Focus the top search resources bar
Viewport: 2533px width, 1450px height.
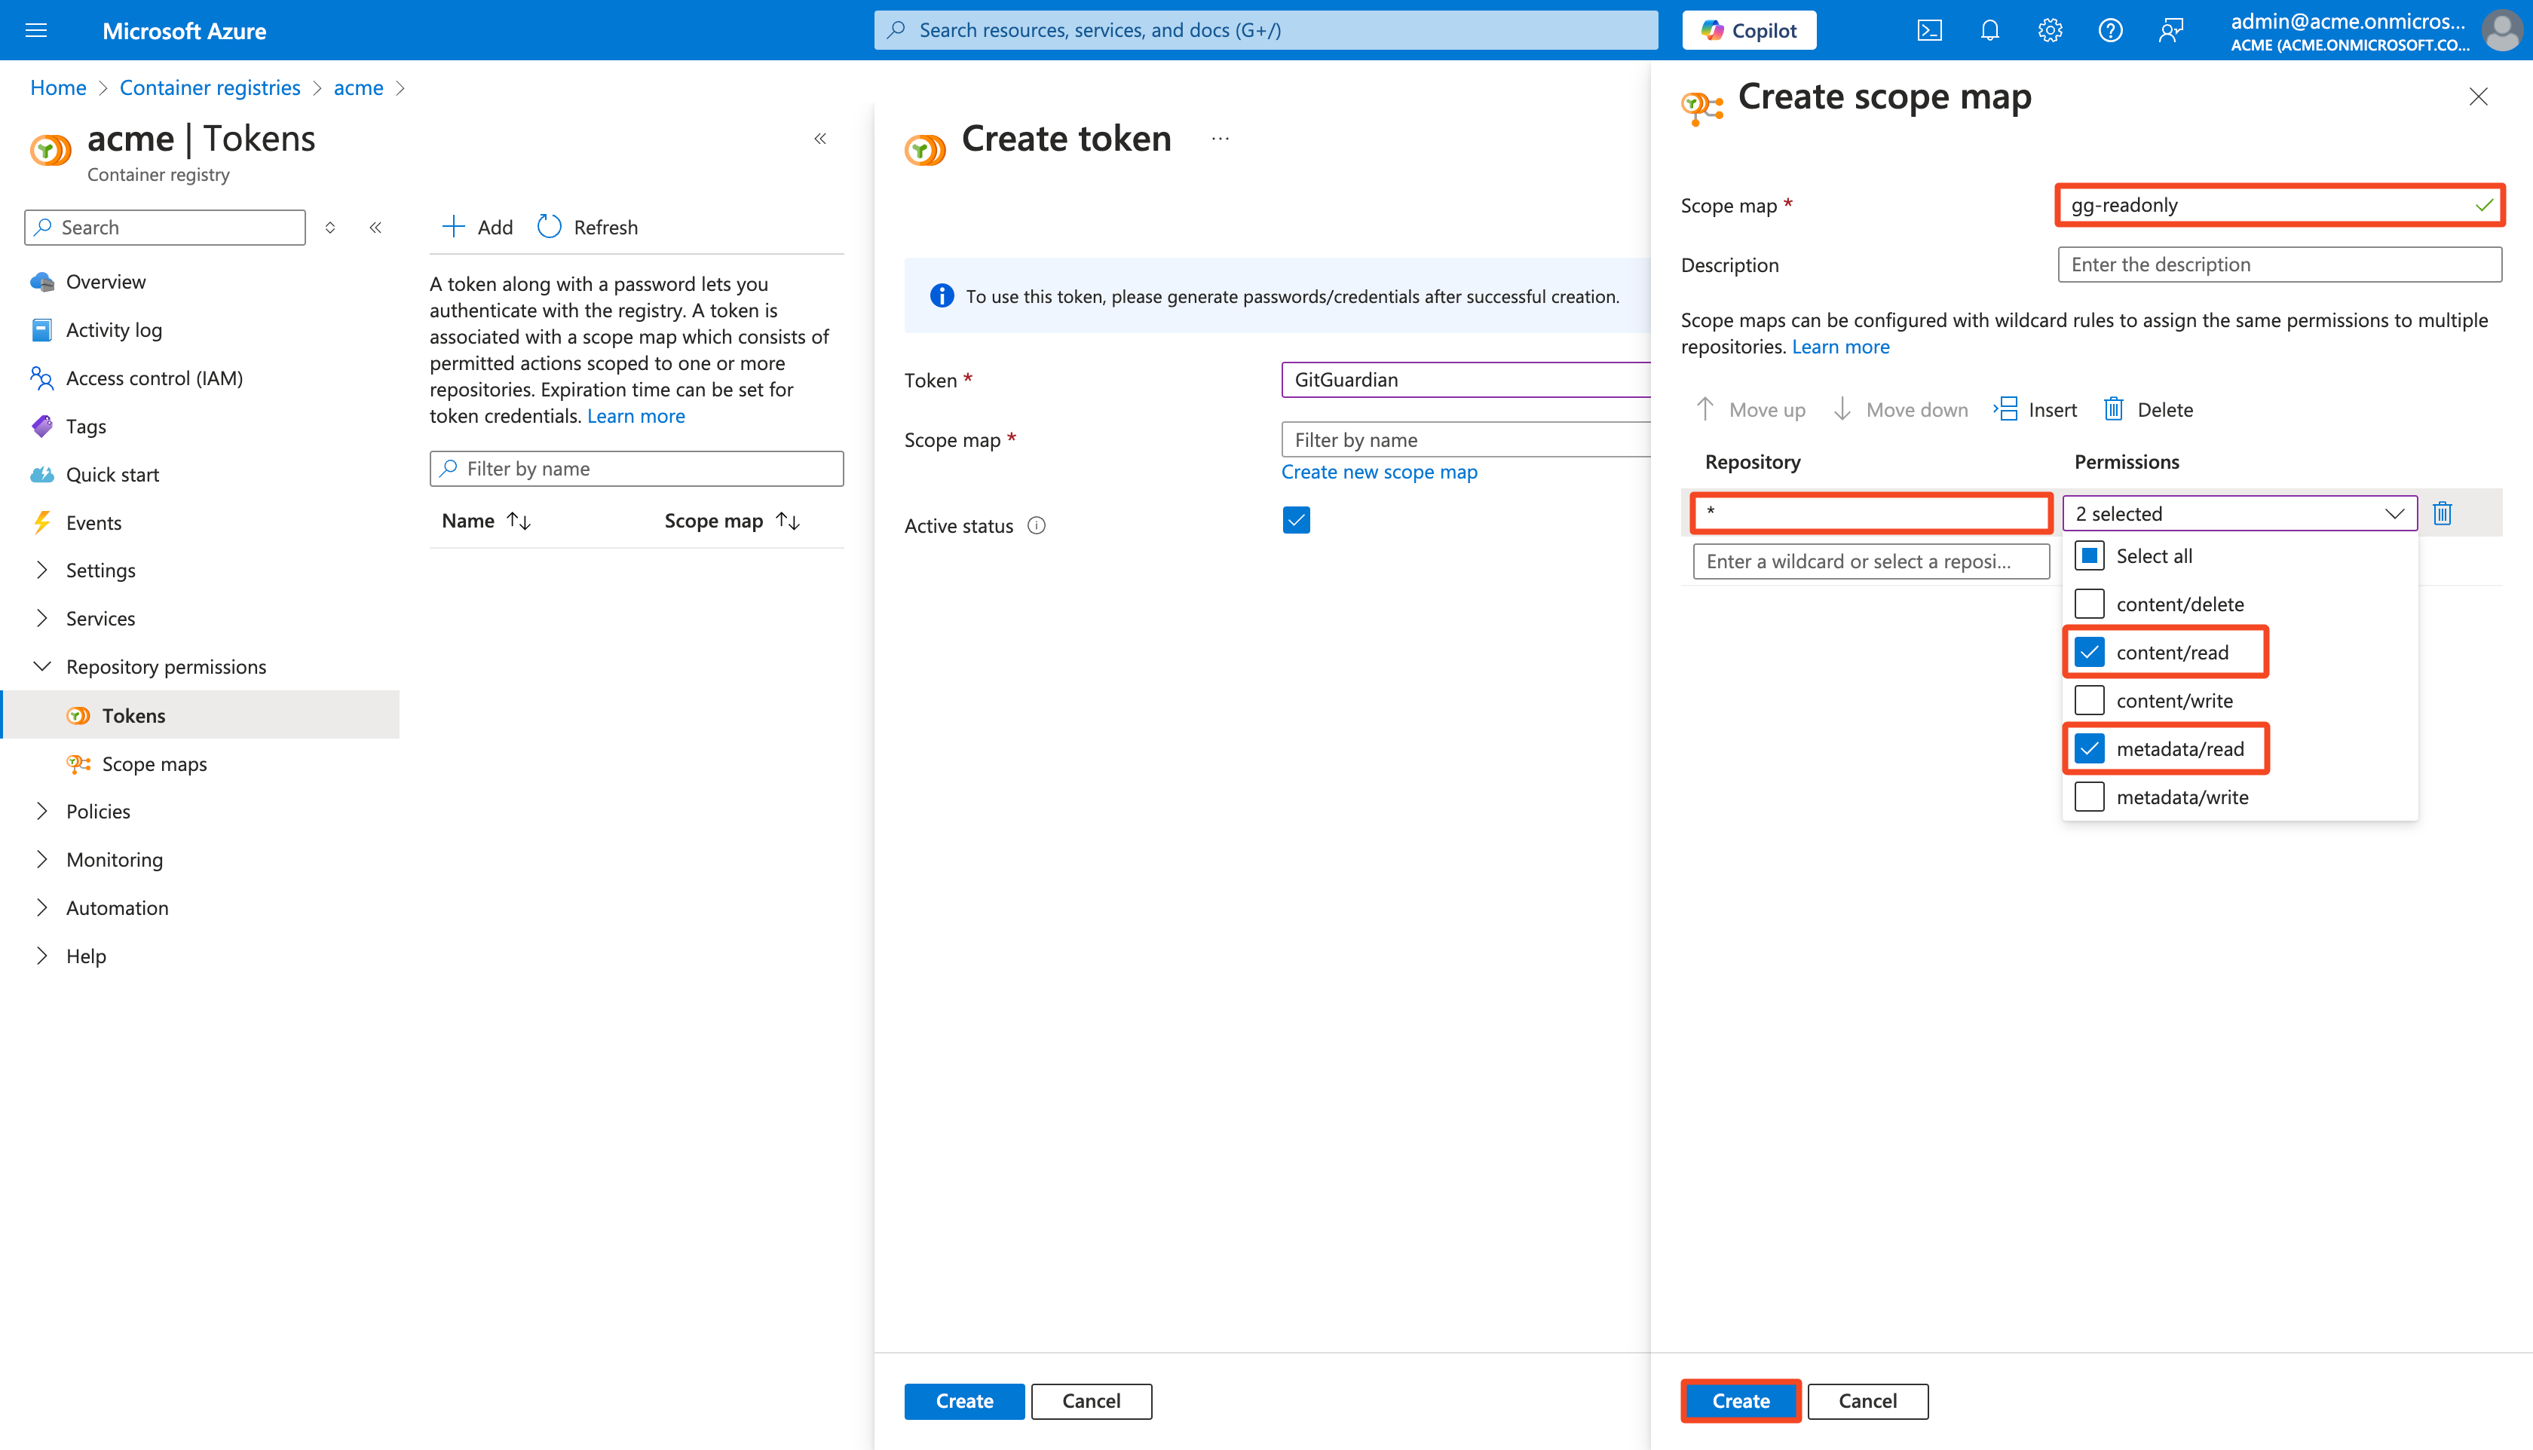[x=1265, y=30]
